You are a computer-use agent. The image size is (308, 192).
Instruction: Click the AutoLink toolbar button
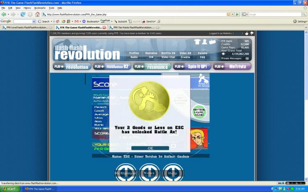(x=120, y=21)
